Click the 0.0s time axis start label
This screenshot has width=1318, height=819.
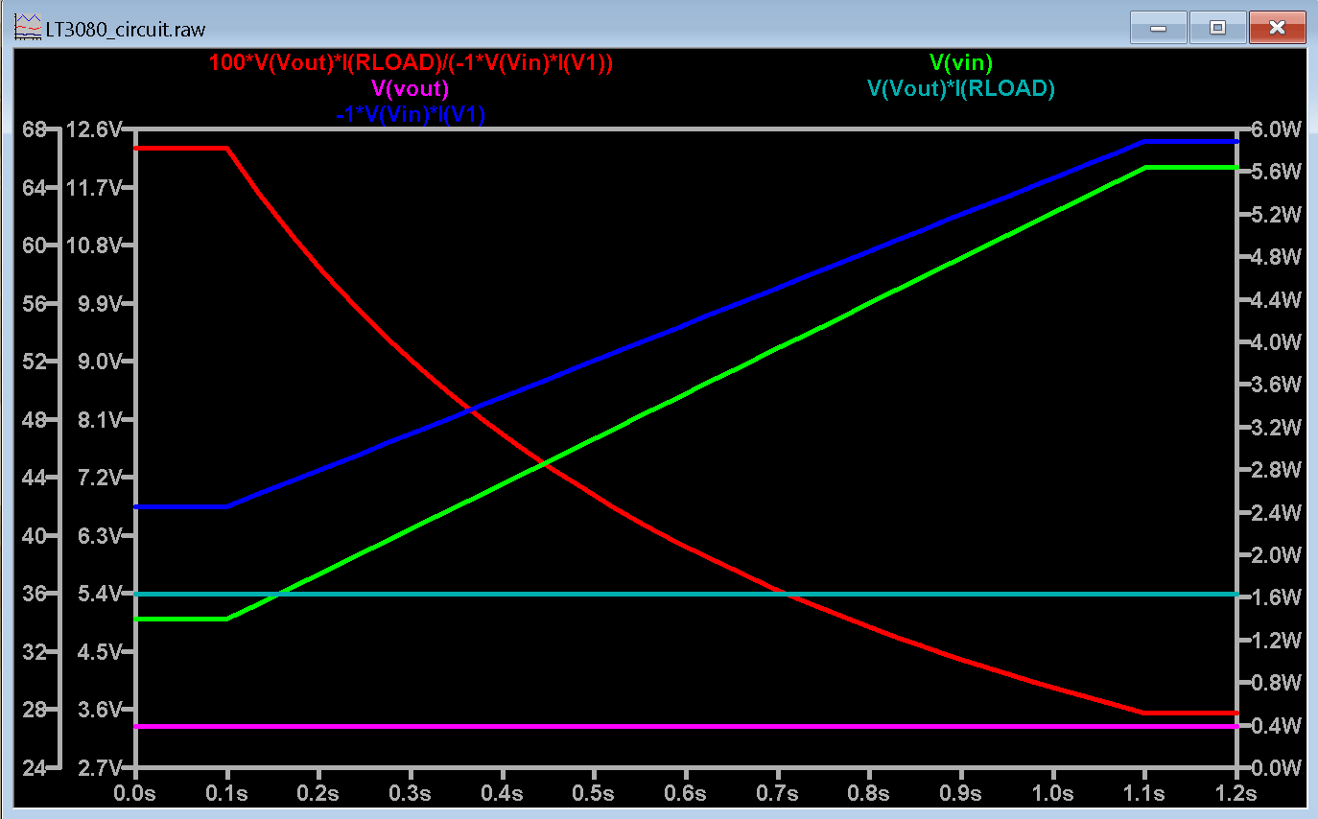[x=135, y=794]
